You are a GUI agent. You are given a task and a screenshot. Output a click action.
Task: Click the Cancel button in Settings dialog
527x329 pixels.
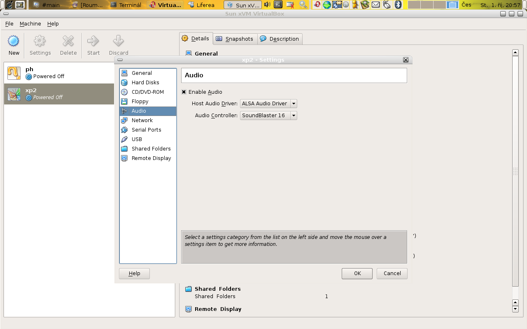pyautogui.click(x=392, y=273)
